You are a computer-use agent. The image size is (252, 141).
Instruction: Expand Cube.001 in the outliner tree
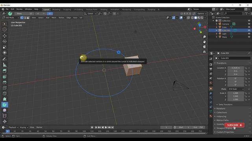(217, 31)
